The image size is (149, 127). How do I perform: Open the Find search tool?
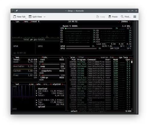(125, 17)
